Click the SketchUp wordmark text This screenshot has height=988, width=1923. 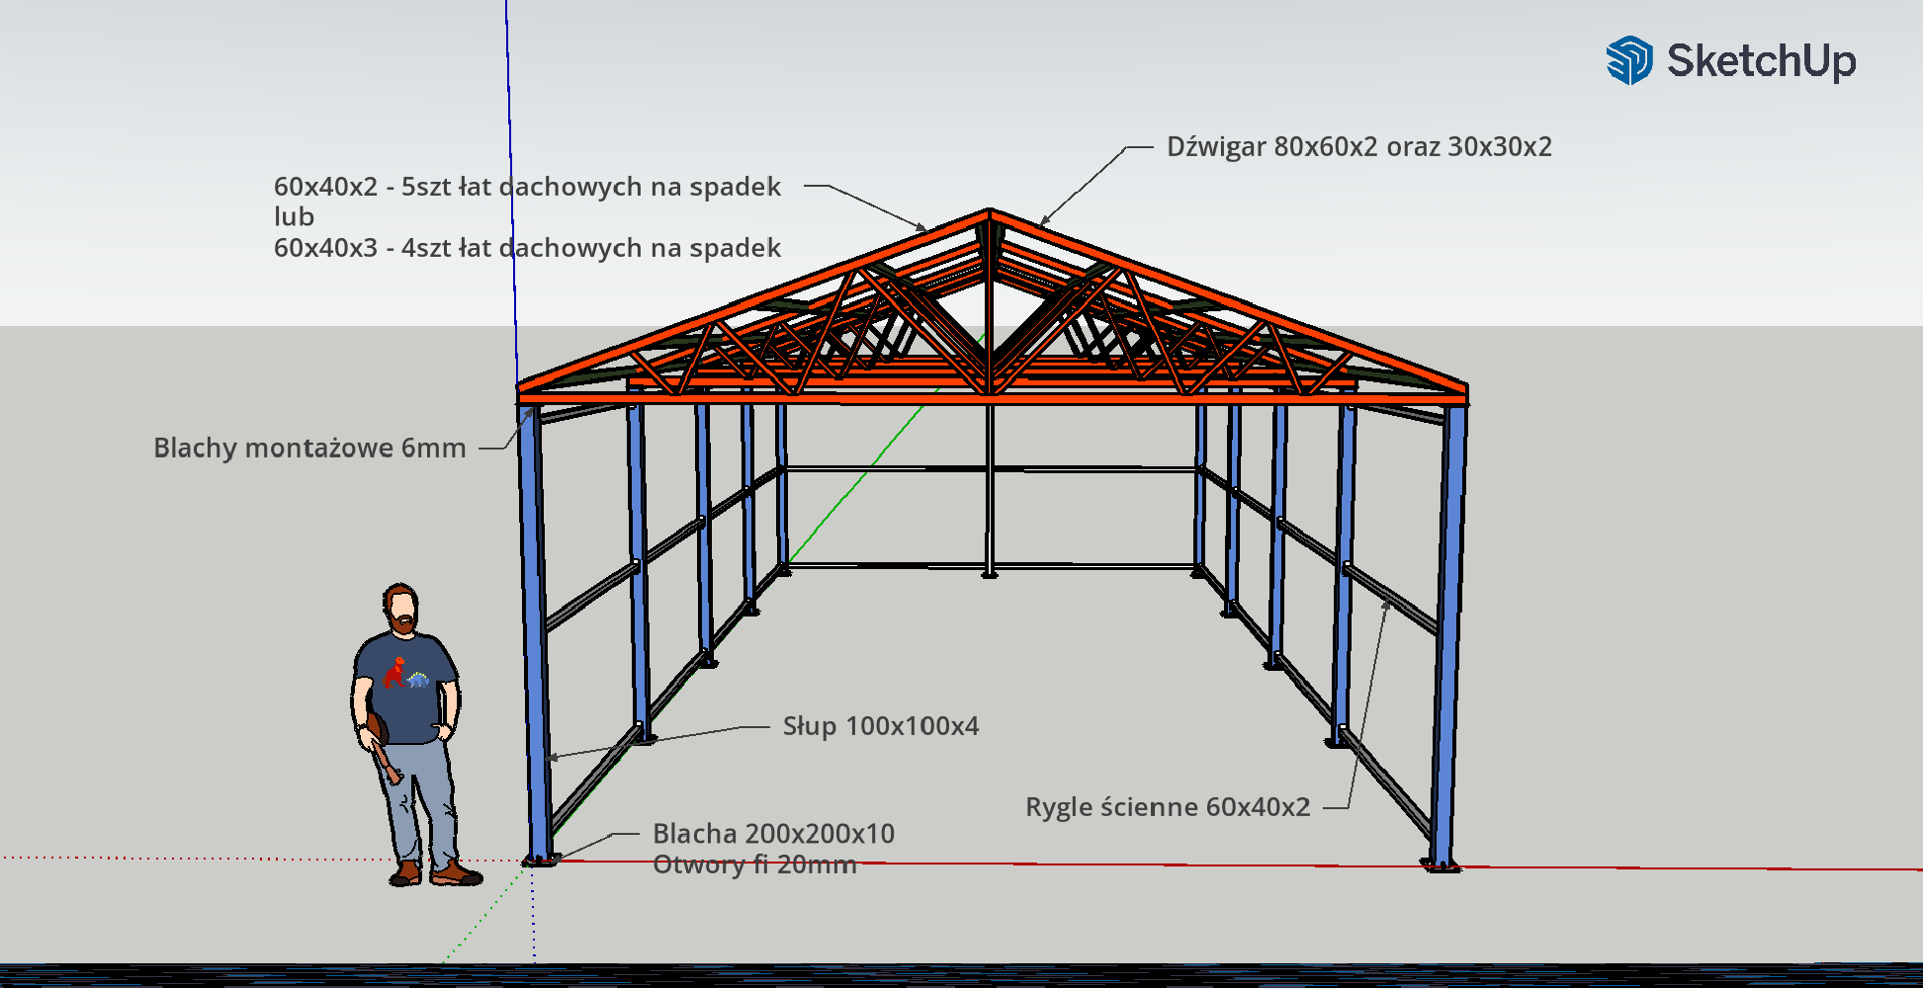pyautogui.click(x=1761, y=60)
